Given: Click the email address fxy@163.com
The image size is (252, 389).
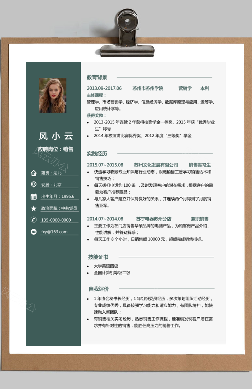Looking at the screenshot, I should 54,232.
